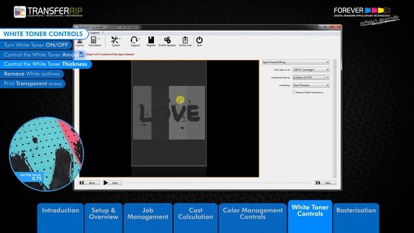Open the Calculation toolbar icon
This screenshot has width=414, height=233.
click(94, 41)
